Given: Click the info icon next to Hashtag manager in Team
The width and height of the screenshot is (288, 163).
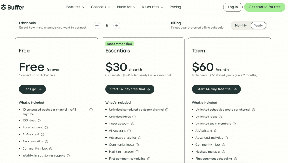Looking at the screenshot, I should [x=224, y=151].
